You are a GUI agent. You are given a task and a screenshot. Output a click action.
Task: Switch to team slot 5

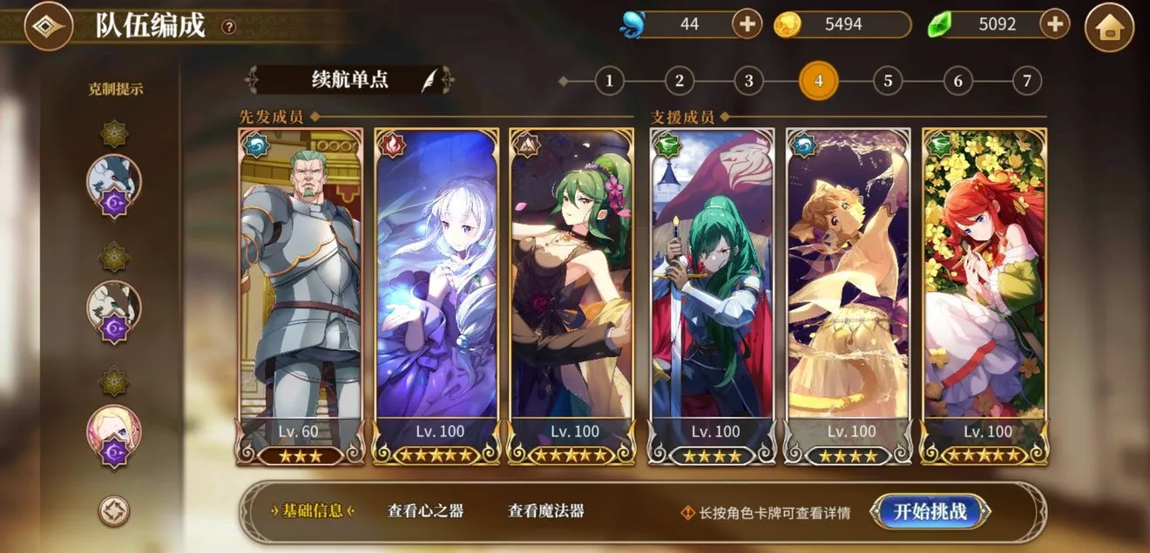(x=888, y=82)
